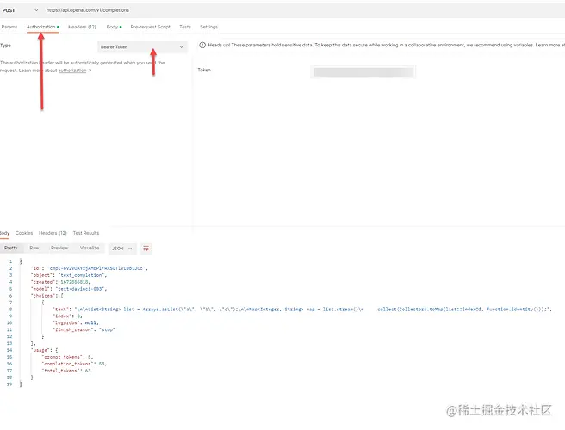Click the "text_completion" object value

[81, 275]
